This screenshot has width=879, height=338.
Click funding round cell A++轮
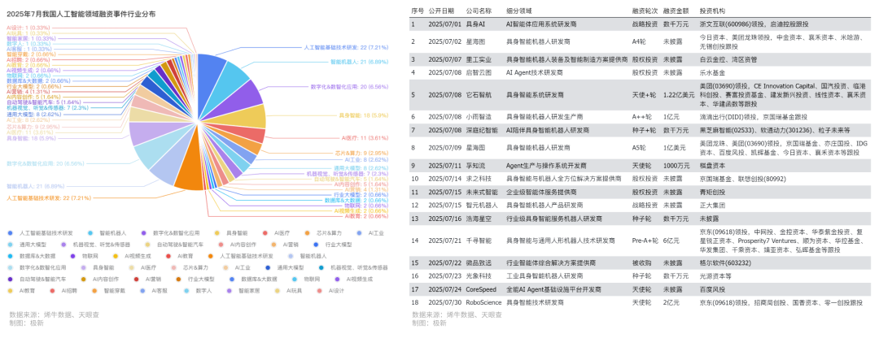(x=641, y=117)
